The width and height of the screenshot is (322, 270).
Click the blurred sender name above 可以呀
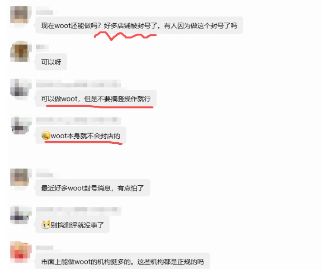pos(42,47)
